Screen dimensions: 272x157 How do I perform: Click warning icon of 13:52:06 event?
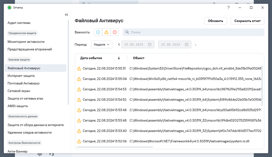point(79,141)
